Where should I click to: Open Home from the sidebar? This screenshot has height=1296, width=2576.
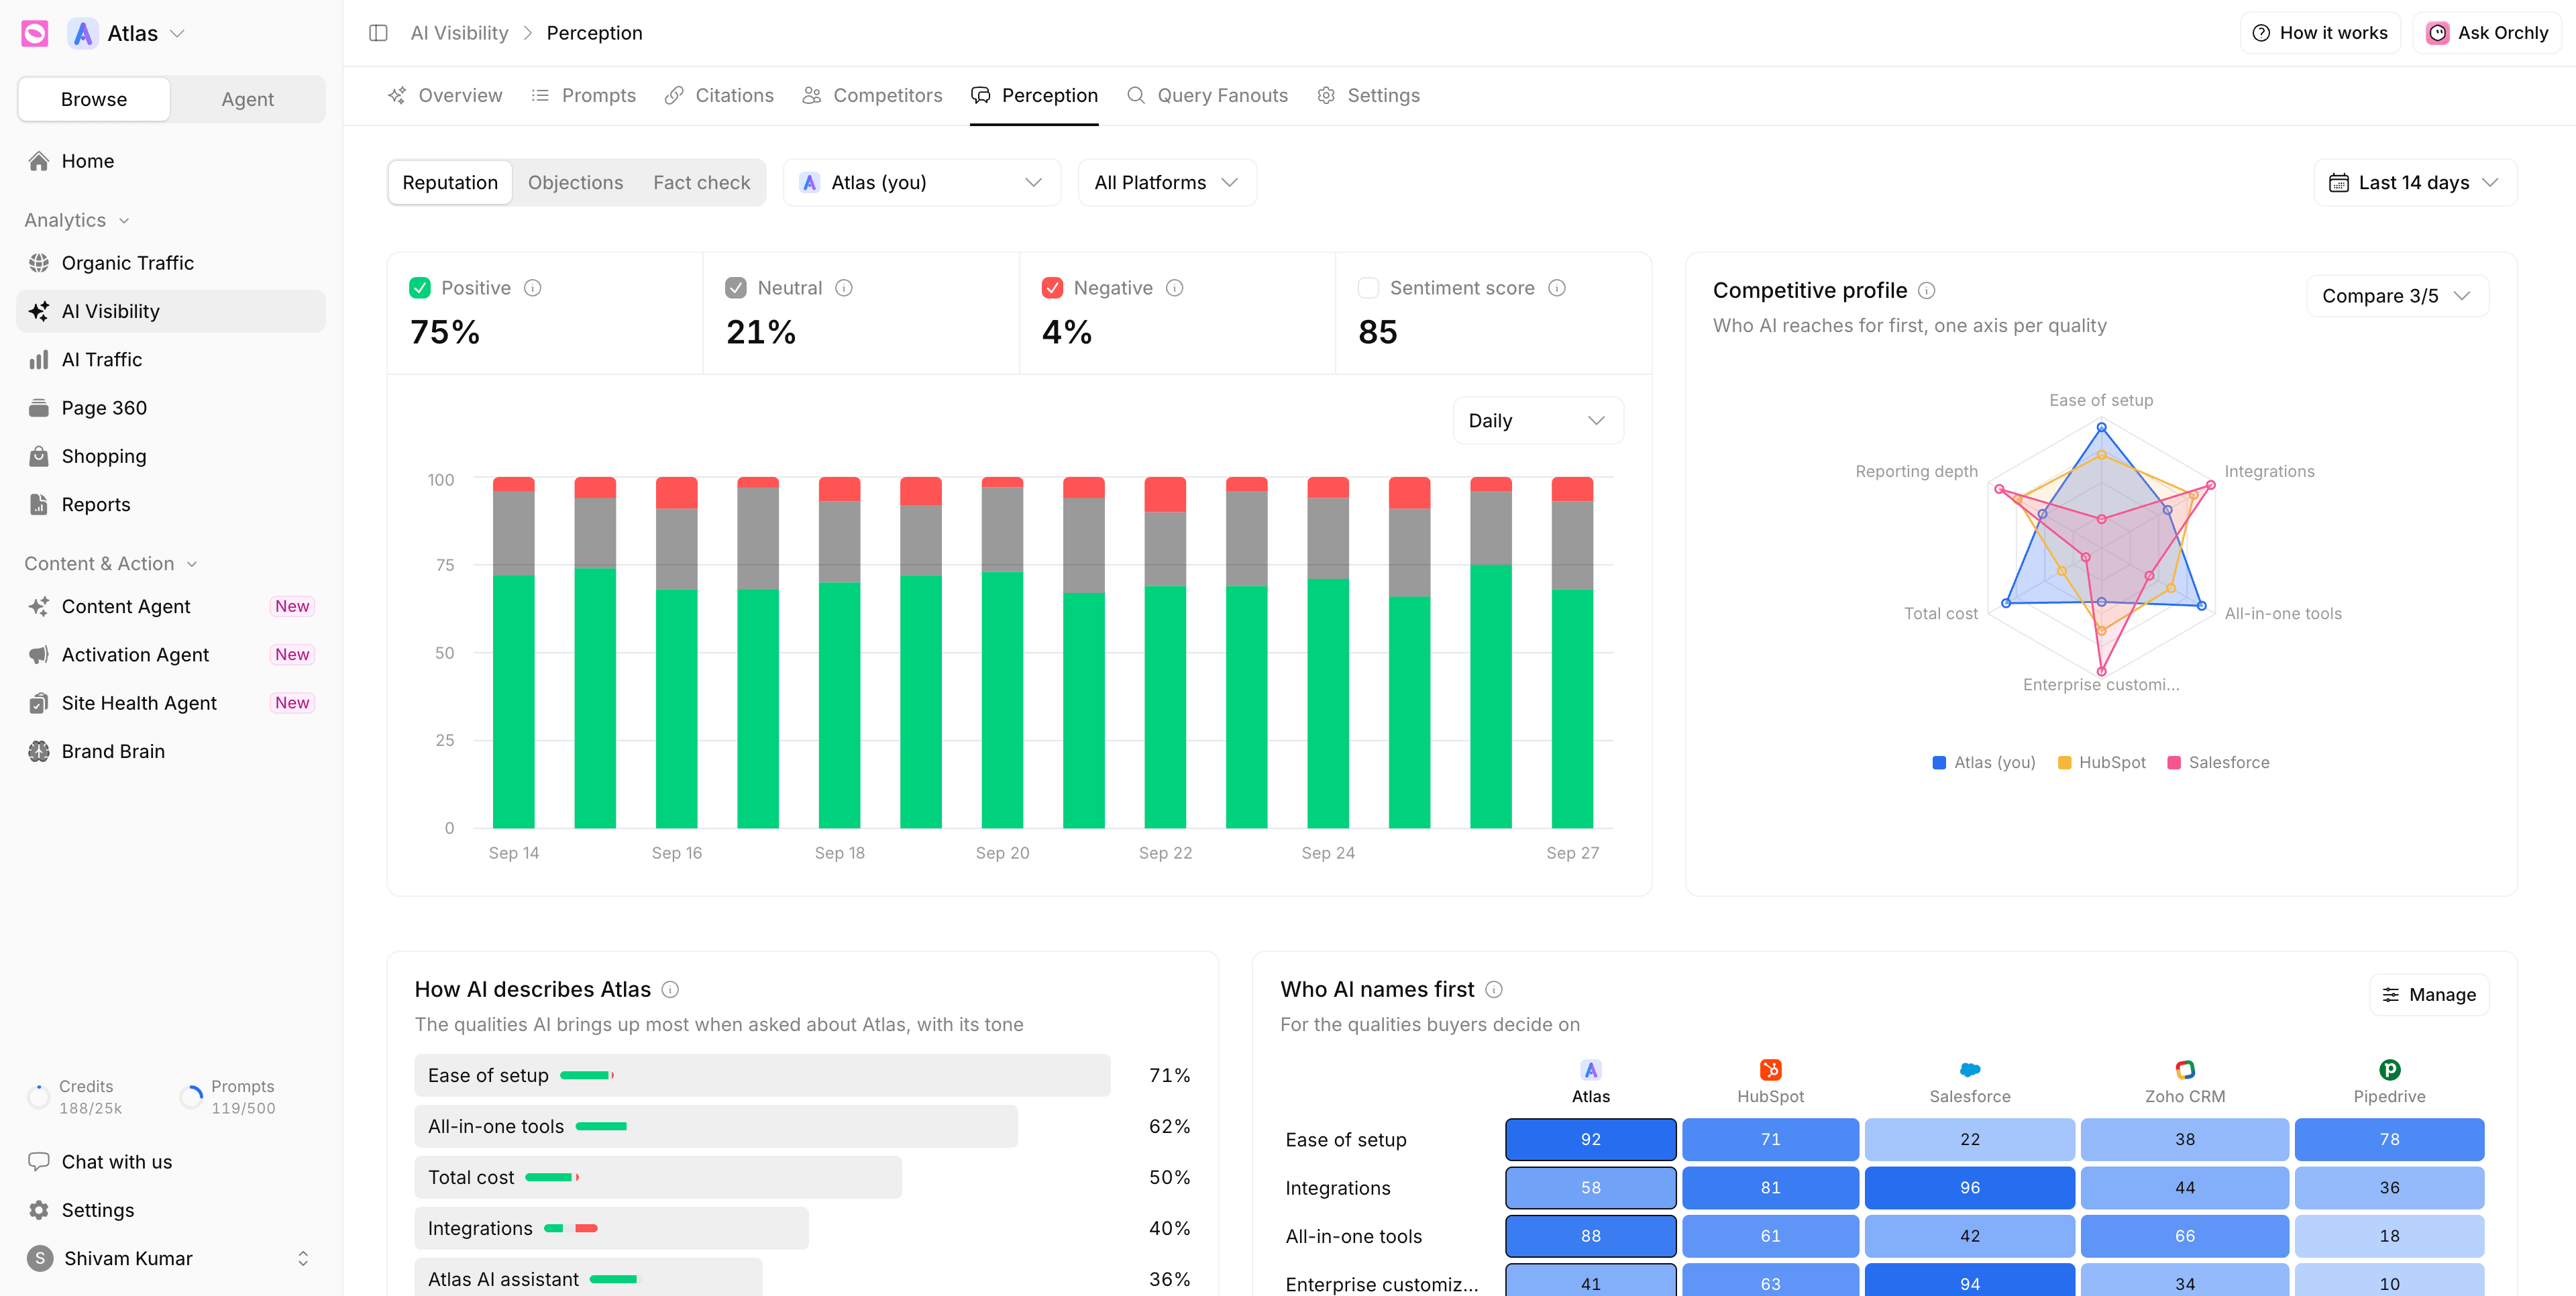pos(170,161)
